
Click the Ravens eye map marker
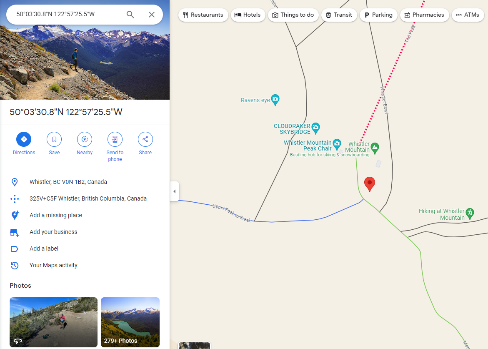275,100
